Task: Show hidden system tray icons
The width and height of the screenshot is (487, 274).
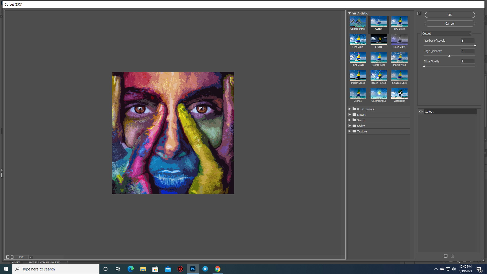Action: (436, 269)
